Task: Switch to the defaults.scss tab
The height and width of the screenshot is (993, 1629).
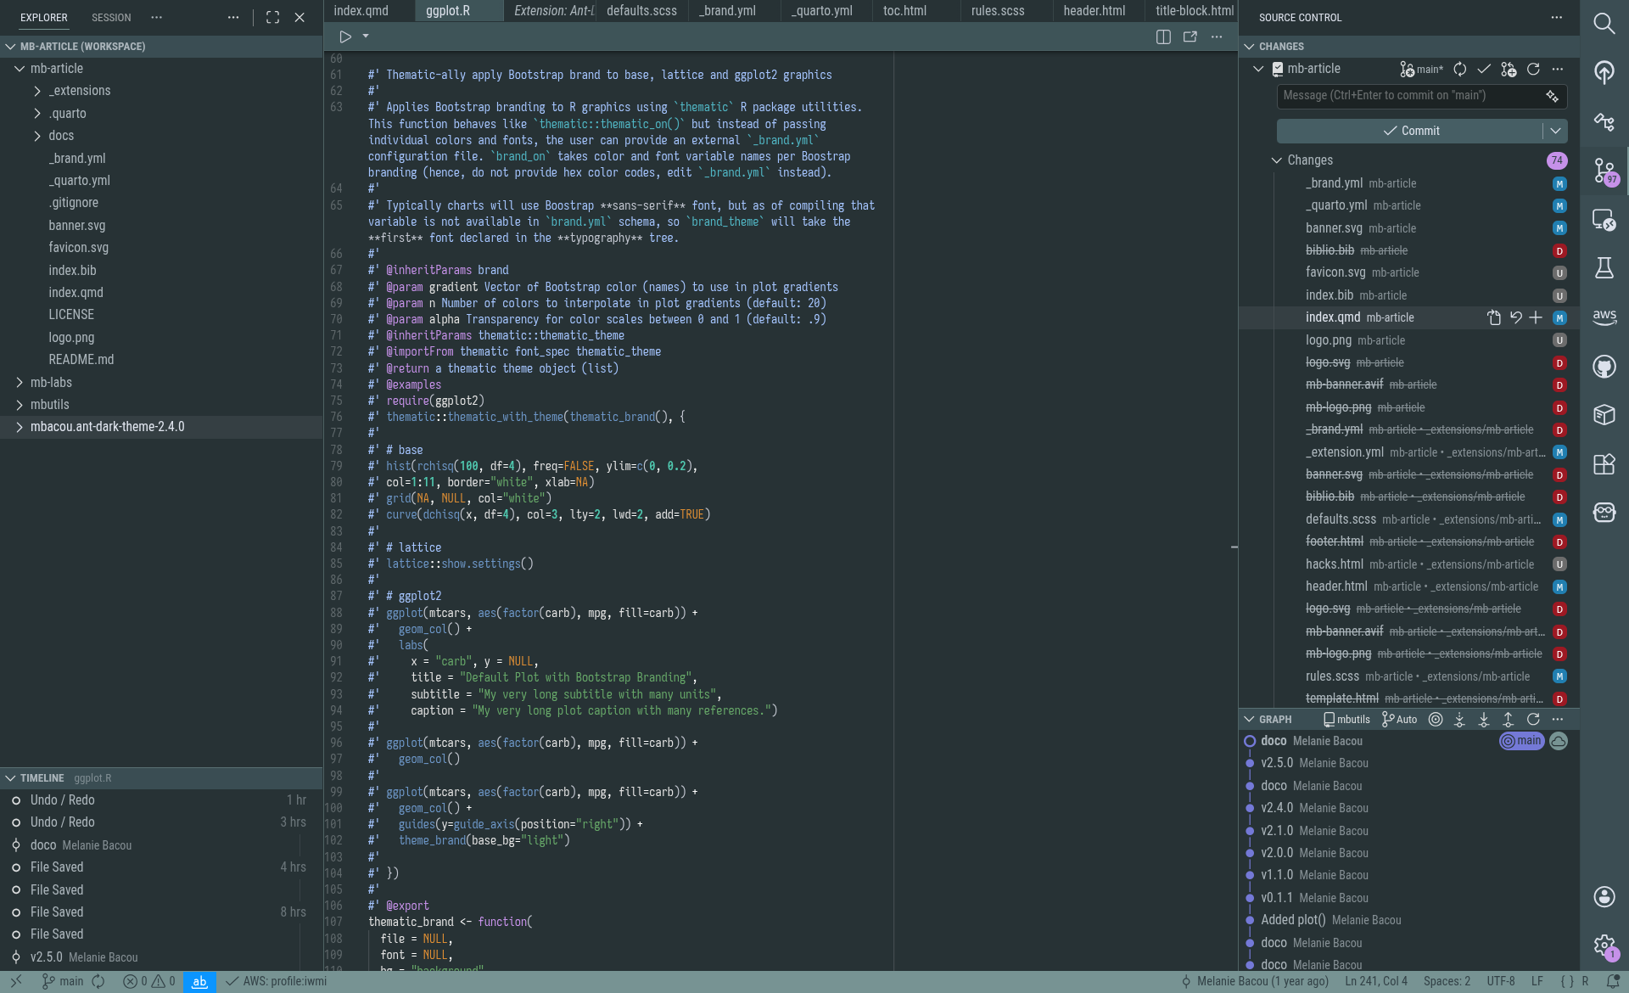Action: tap(641, 11)
